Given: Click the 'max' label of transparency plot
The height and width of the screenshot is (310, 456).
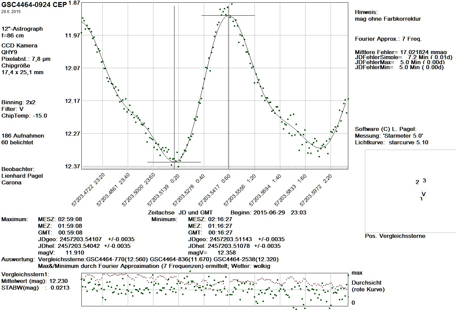Looking at the screenshot, I should click(357, 273).
